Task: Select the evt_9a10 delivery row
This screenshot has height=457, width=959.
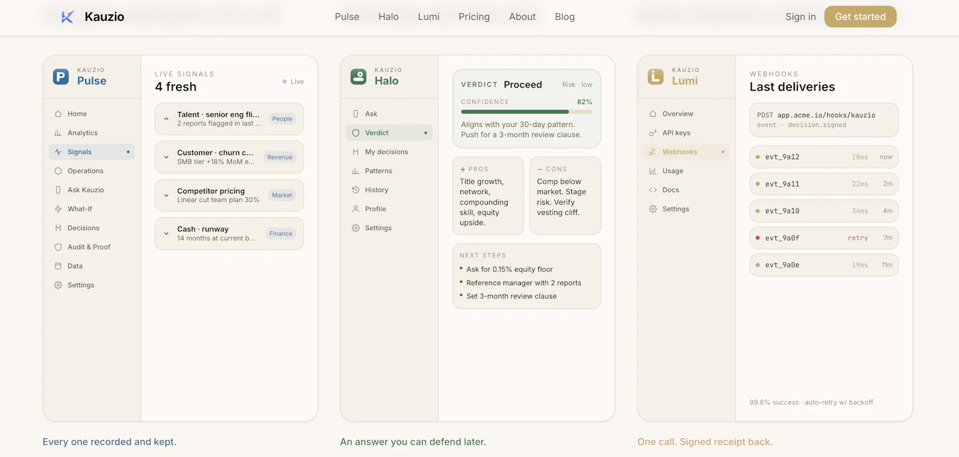Action: (x=824, y=211)
